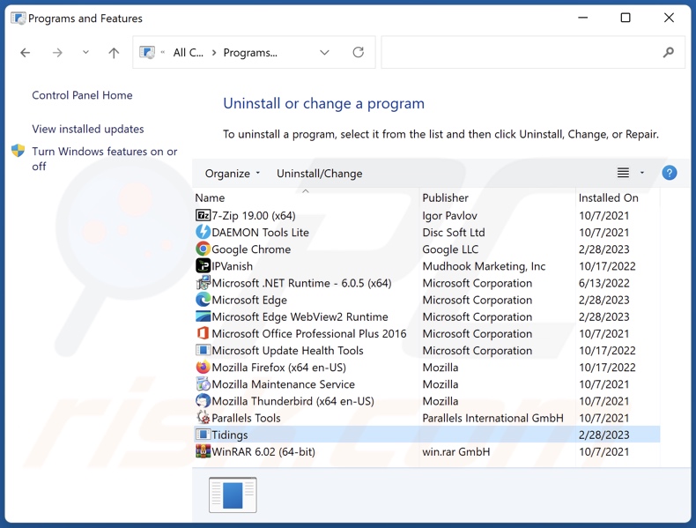Screen dimensions: 696x528
Task: Select the Mozilla Thunderbird icon
Action: pos(203,400)
